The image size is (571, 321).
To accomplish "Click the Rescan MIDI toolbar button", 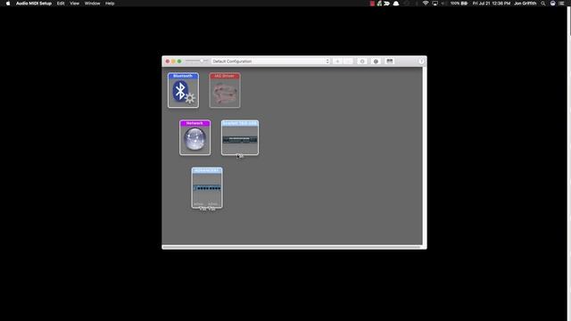I will [376, 62].
